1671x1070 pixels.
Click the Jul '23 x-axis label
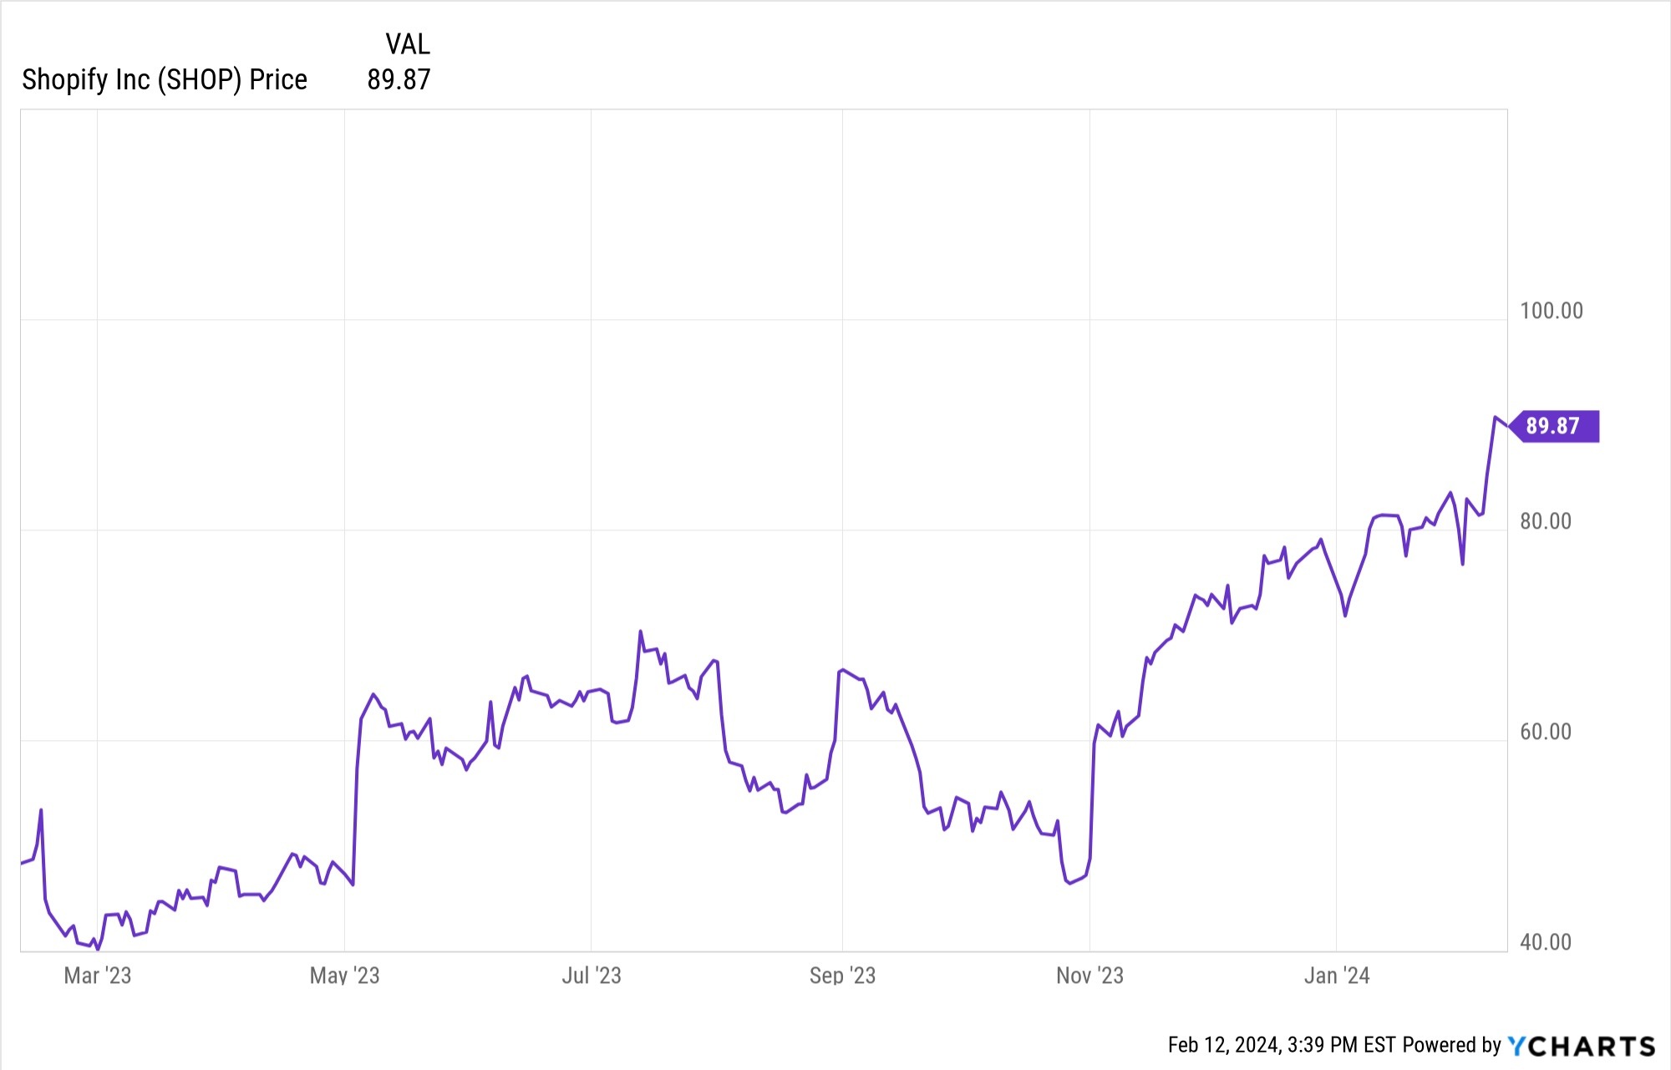point(592,976)
